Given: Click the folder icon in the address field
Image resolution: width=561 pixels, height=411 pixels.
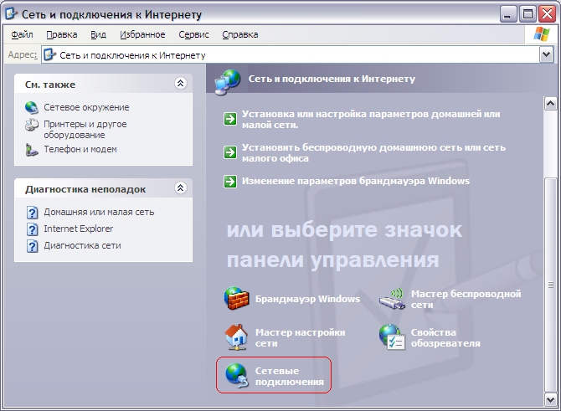Looking at the screenshot, I should tap(49, 54).
